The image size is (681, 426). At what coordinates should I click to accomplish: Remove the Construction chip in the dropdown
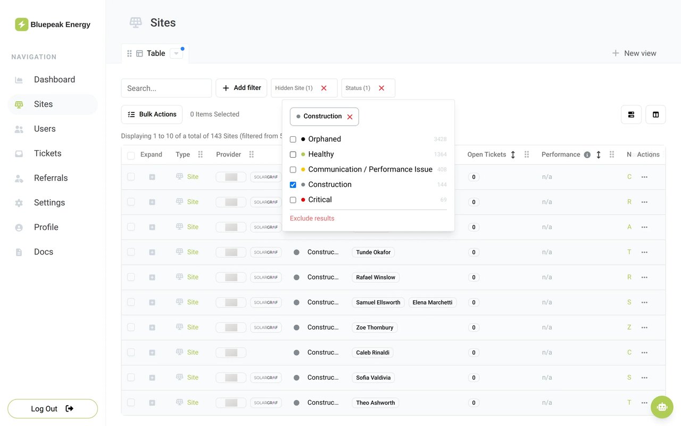[350, 117]
